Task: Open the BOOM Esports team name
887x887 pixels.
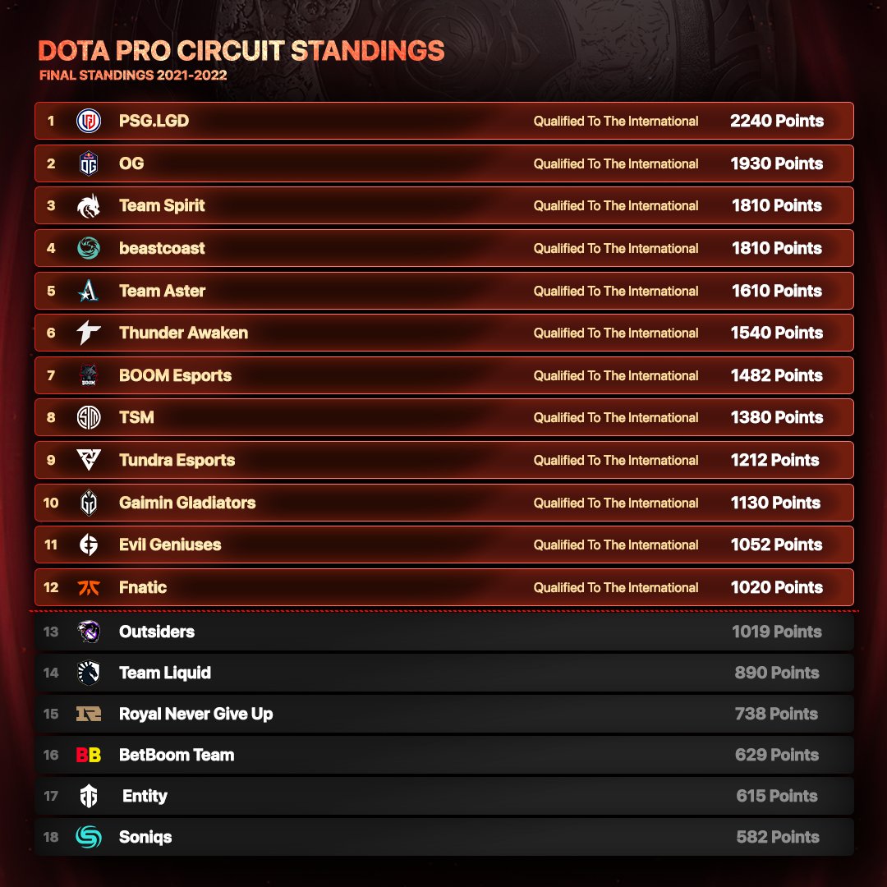Action: [176, 375]
